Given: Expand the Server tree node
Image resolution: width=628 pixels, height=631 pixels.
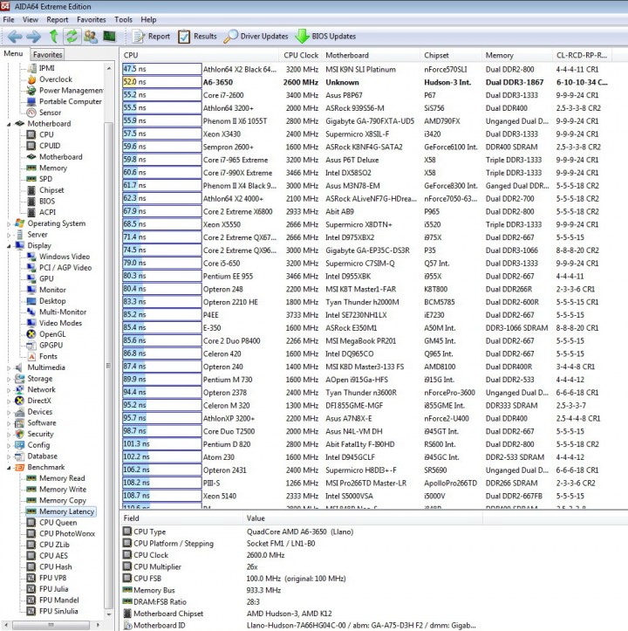Looking at the screenshot, I should click(9, 235).
